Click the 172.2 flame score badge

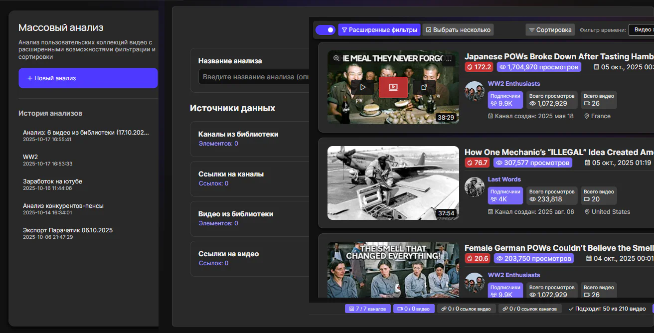click(479, 67)
